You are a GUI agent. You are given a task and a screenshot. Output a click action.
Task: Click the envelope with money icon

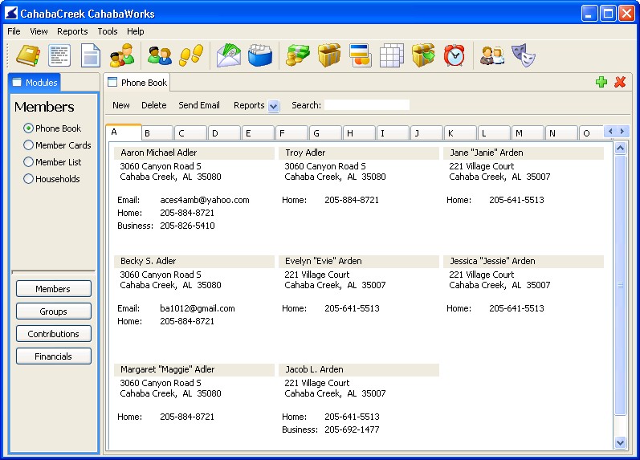pos(230,55)
